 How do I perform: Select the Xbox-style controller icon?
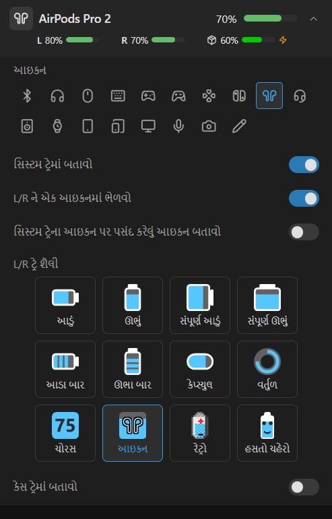178,96
